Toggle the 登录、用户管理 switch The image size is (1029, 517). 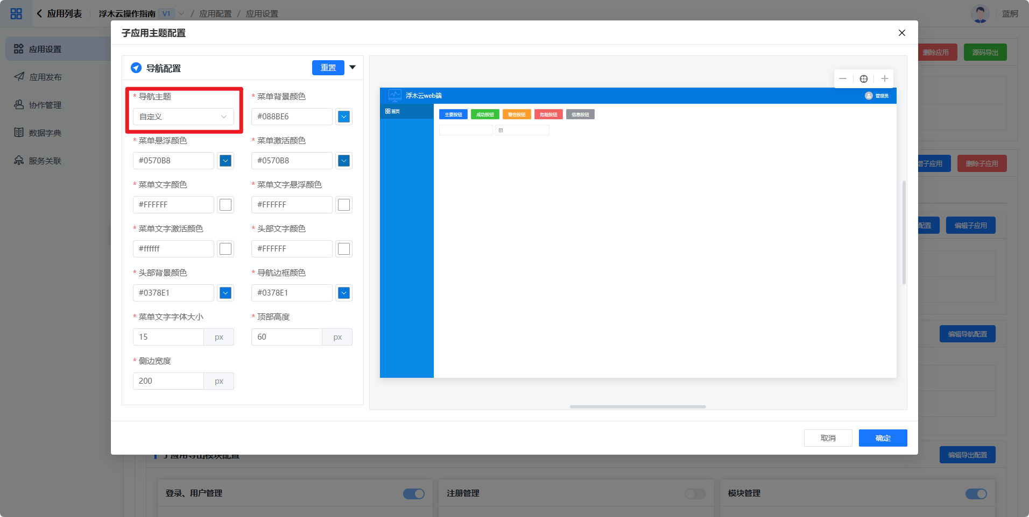(x=414, y=493)
